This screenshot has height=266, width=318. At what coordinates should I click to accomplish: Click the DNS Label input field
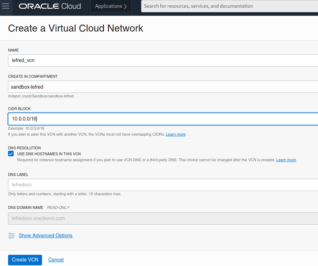[163, 185]
